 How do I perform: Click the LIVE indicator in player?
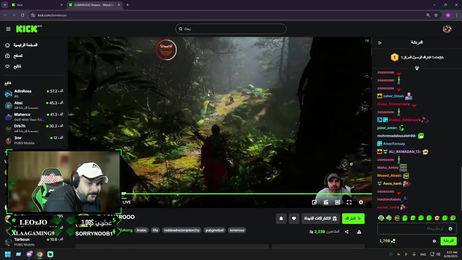tap(127, 202)
